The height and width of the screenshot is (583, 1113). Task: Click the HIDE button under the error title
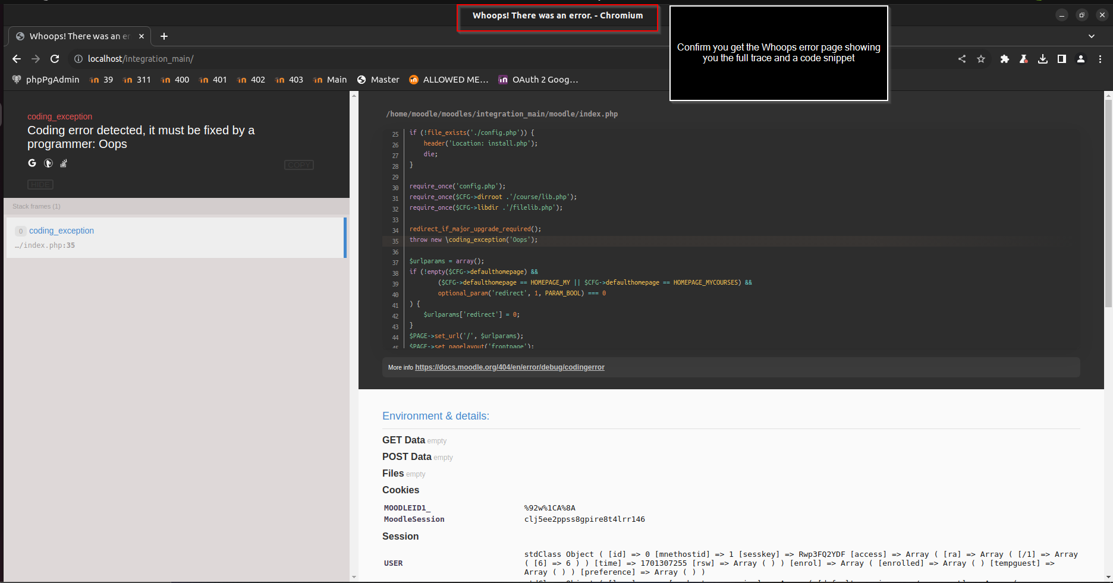pyautogui.click(x=40, y=185)
